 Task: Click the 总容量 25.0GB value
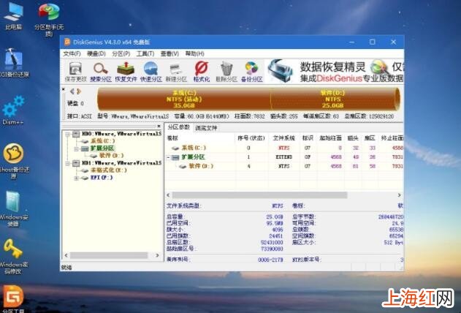pyautogui.click(x=274, y=217)
